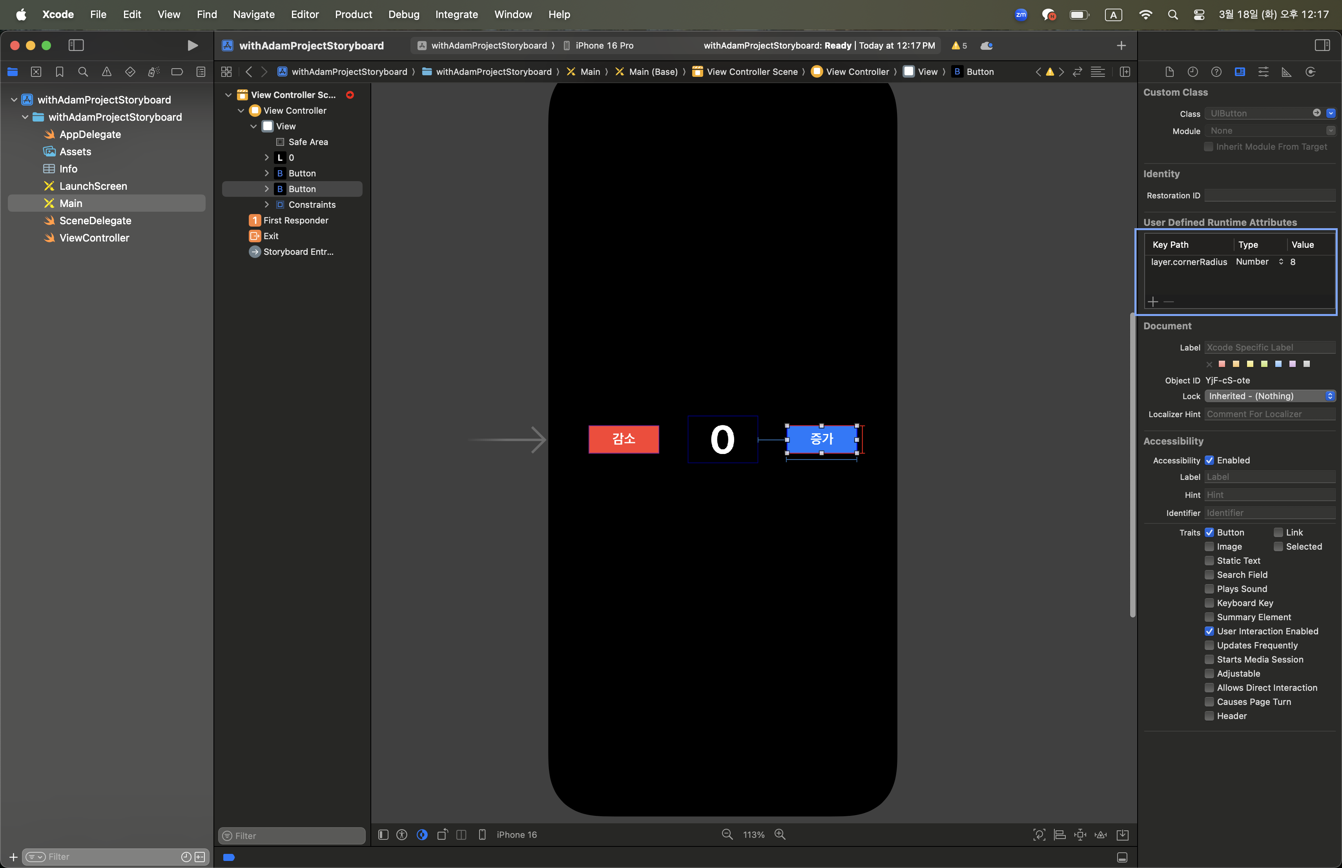Choose the iPhone 16 Pro run destination
1342x868 pixels.
(x=598, y=45)
